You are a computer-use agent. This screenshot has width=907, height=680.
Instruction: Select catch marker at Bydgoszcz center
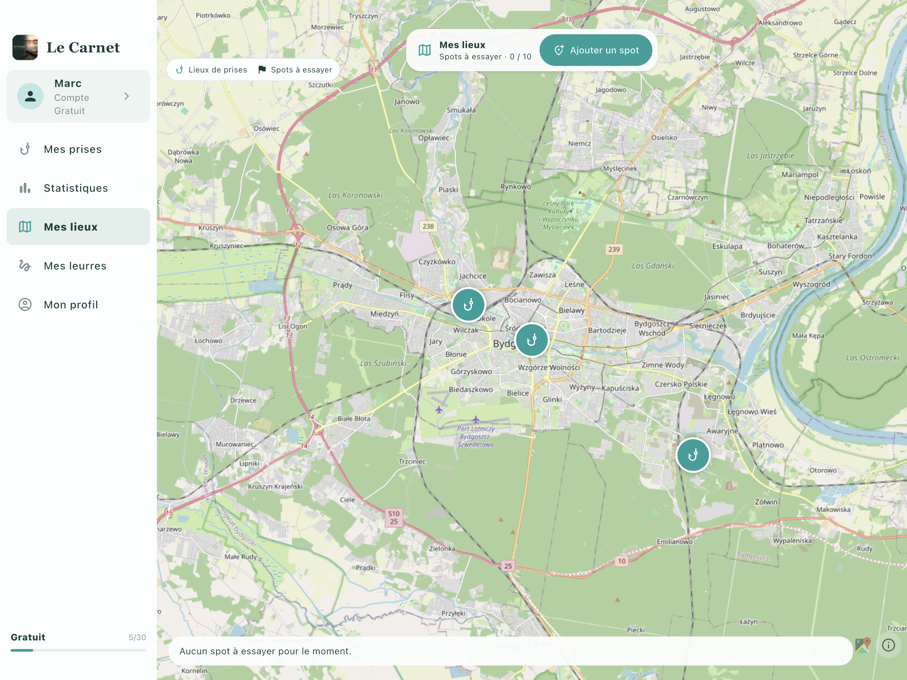(532, 340)
